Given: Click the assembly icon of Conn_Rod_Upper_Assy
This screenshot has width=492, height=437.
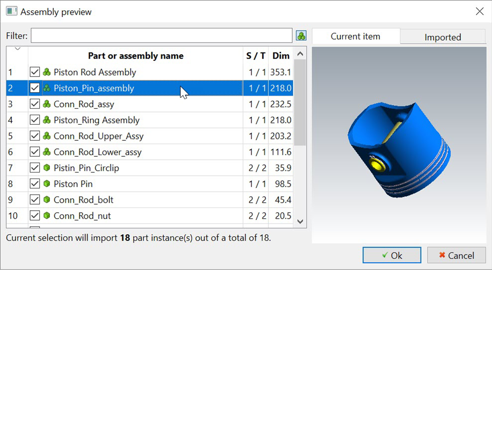Looking at the screenshot, I should 47,136.
